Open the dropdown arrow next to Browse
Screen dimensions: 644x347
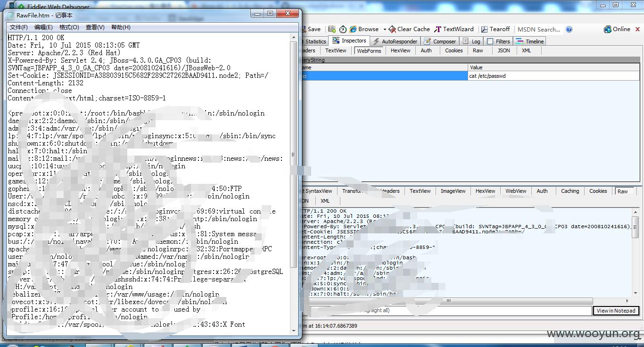[x=385, y=29]
